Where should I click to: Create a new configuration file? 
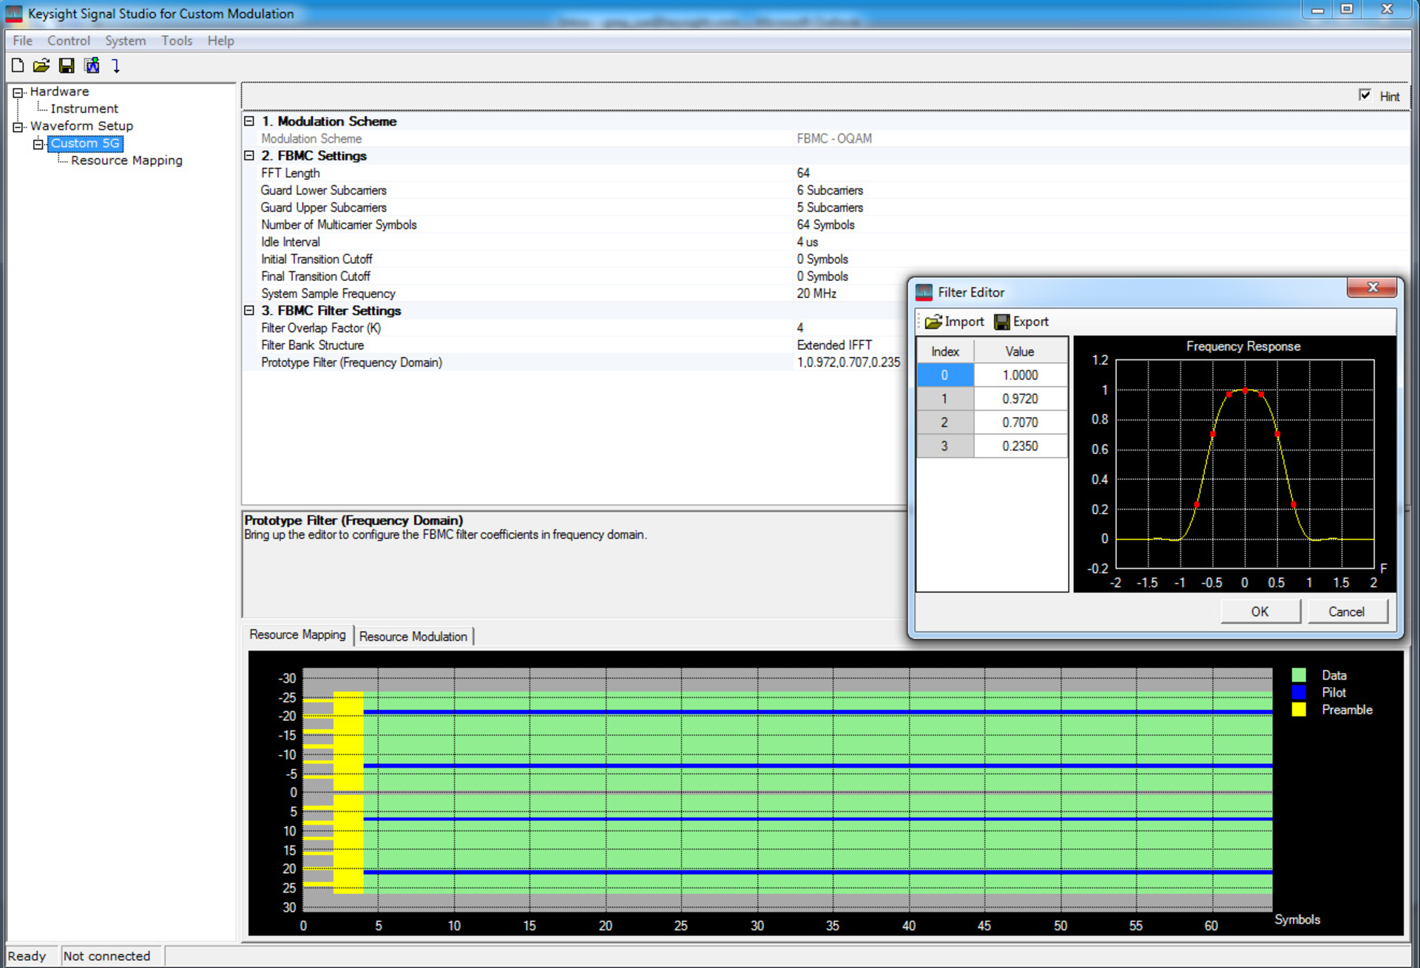pyautogui.click(x=17, y=66)
